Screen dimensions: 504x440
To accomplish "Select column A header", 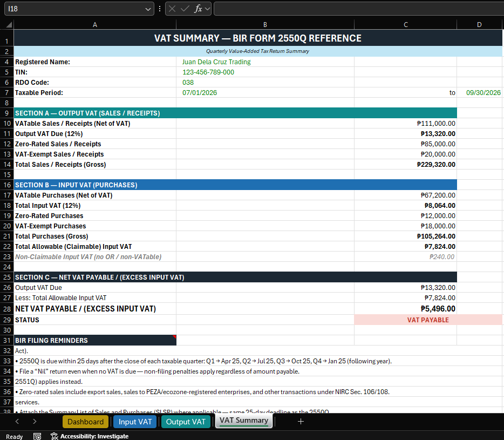I will point(95,25).
